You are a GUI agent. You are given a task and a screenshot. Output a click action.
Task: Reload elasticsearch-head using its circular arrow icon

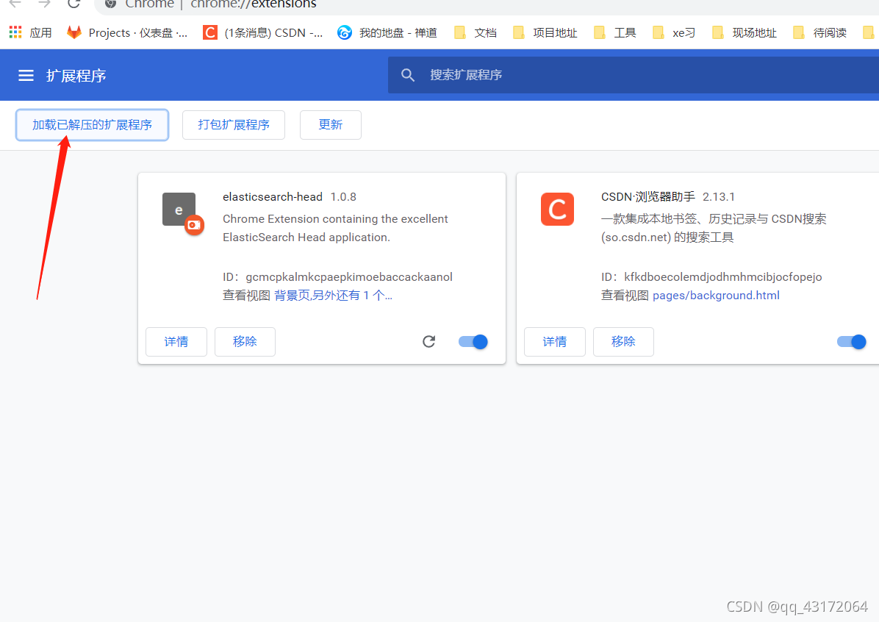[428, 341]
